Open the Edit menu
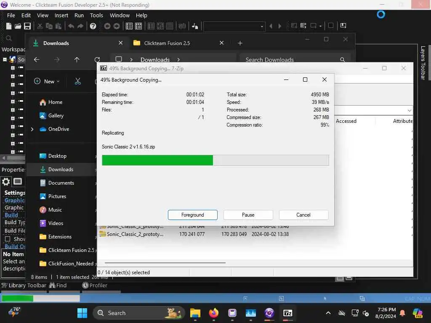 click(26, 16)
